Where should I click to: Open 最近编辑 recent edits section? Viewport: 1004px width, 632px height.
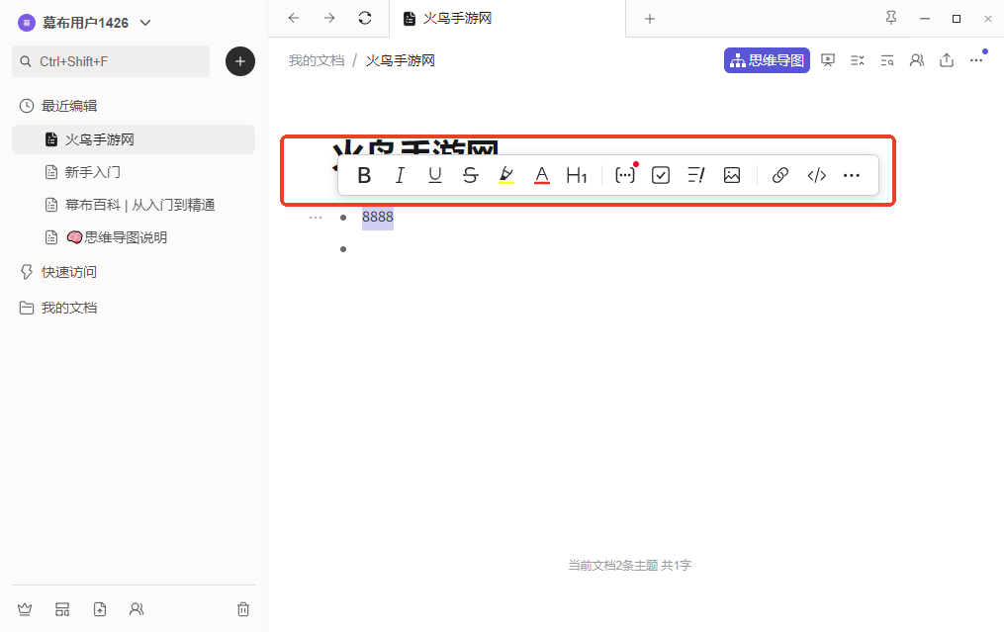[x=68, y=106]
